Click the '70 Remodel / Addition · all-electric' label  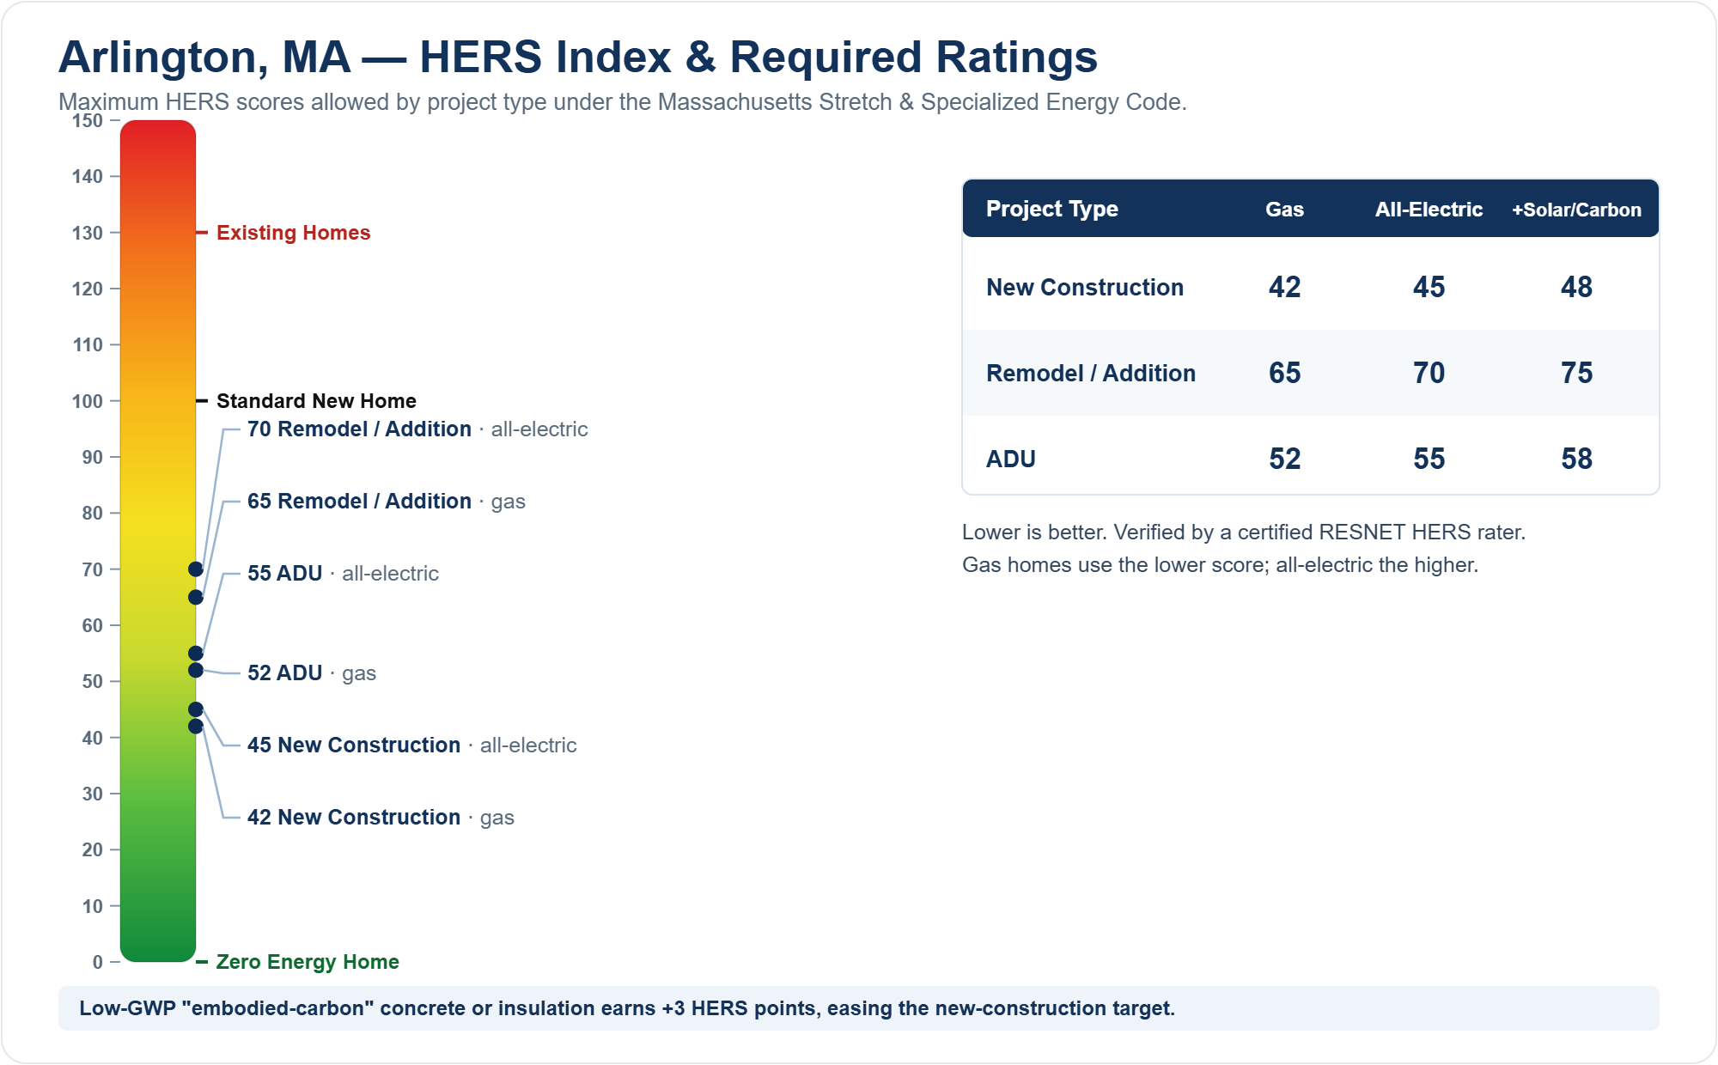(x=417, y=429)
